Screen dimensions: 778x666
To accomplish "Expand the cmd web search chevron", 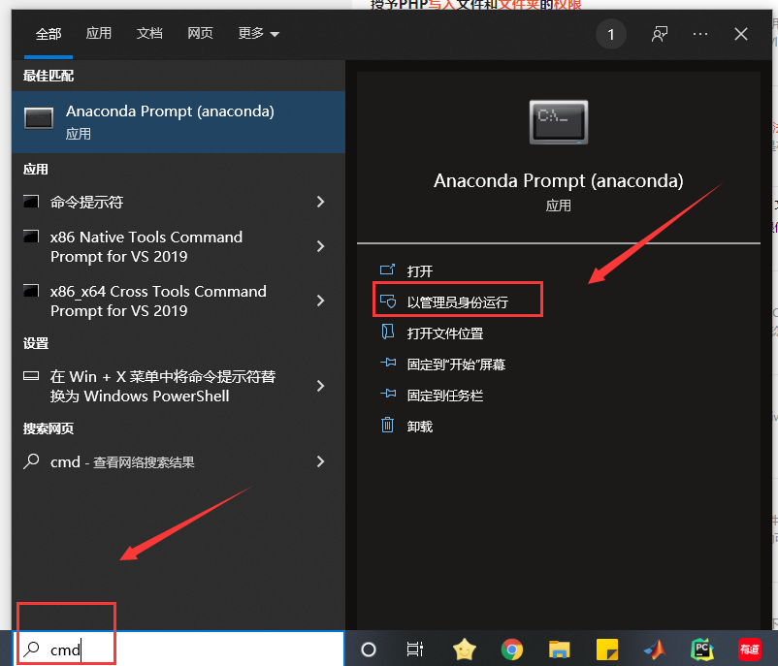I will [320, 461].
